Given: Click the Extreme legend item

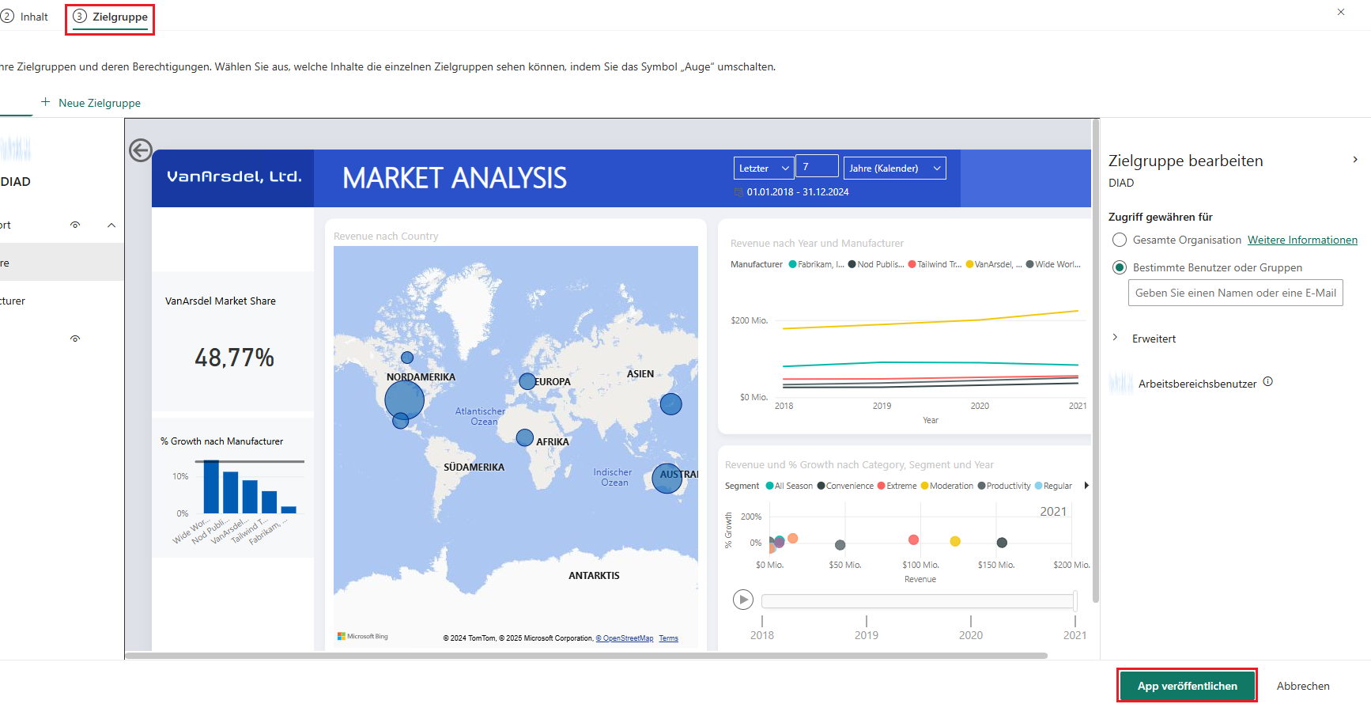Looking at the screenshot, I should point(897,486).
